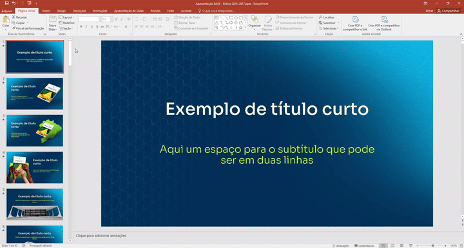Image resolution: width=464 pixels, height=248 pixels.
Task: Expand the shapes gallery more arrow
Action: (x=246, y=28)
